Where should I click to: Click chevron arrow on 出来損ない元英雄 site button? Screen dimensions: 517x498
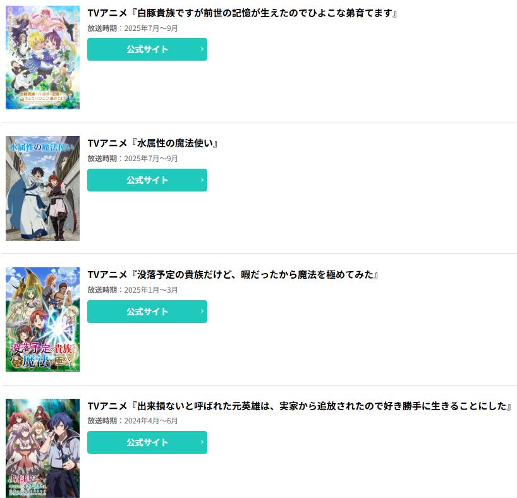202,442
